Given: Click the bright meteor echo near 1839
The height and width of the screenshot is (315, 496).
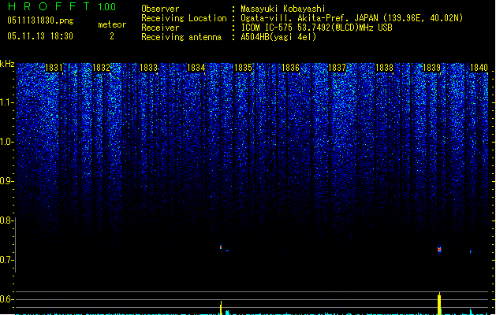Looking at the screenshot, I should coord(439,250).
